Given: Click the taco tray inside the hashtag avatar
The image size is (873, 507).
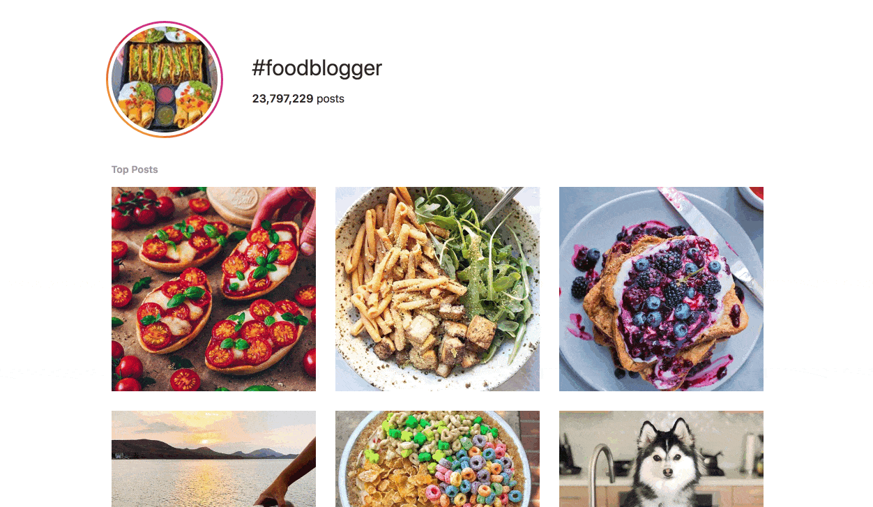Looking at the screenshot, I should click(x=165, y=61).
